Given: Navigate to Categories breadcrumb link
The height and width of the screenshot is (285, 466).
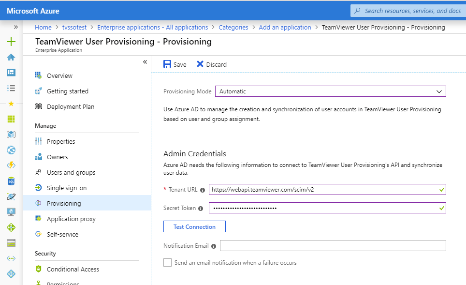Looking at the screenshot, I should click(x=233, y=28).
